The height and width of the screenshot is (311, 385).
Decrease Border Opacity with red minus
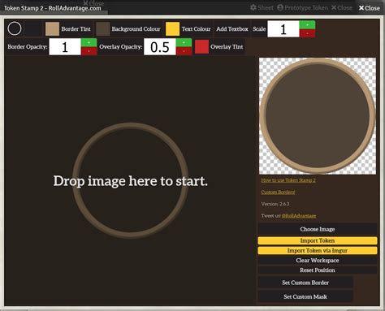coord(89,51)
